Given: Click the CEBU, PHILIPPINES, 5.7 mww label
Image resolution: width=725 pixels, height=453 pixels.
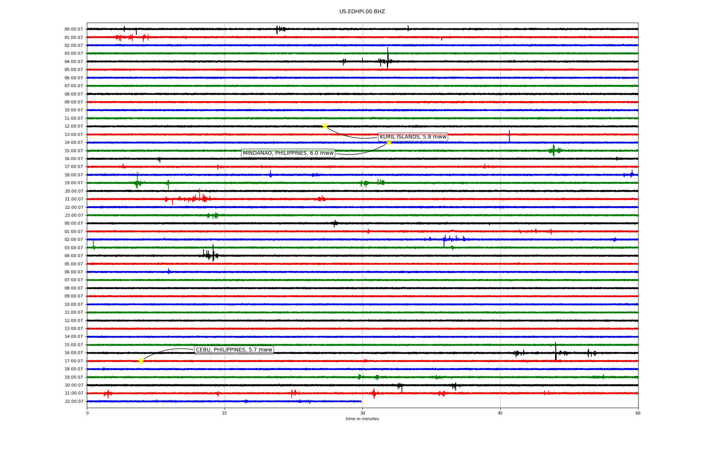Looking at the screenshot, I should [234, 350].
